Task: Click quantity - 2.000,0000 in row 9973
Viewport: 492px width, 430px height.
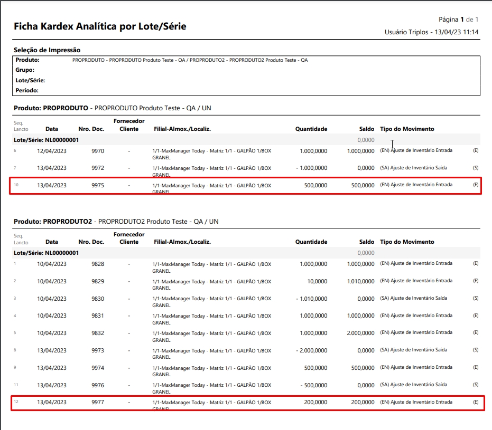Action: click(x=312, y=350)
